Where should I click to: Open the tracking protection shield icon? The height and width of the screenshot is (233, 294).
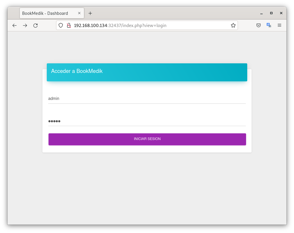point(61,26)
